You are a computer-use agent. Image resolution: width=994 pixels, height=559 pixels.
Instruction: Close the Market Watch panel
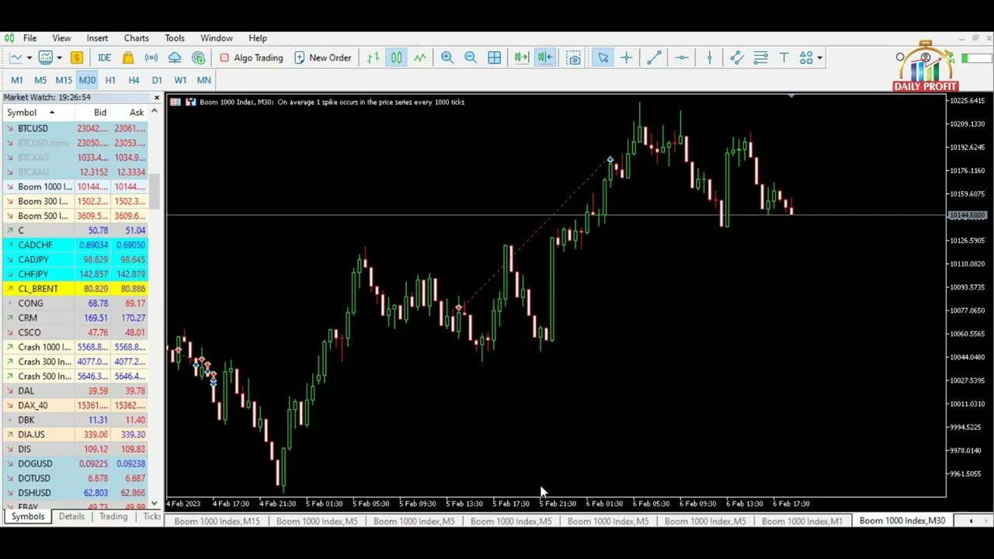(x=156, y=97)
